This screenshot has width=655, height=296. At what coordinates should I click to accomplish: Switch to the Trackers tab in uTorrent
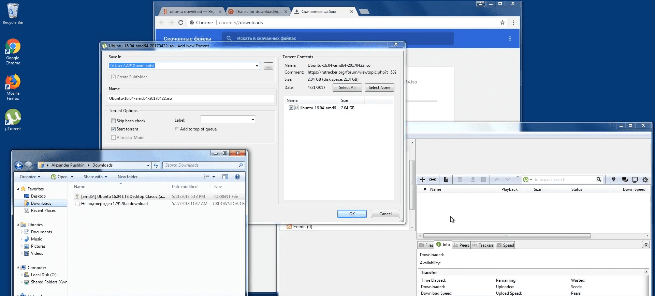click(x=483, y=245)
